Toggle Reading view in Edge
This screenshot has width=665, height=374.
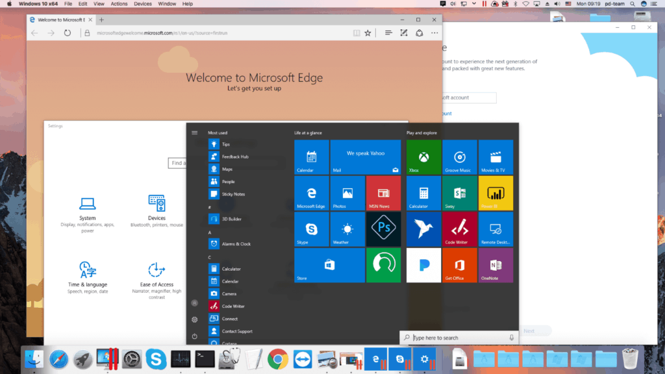pyautogui.click(x=356, y=32)
